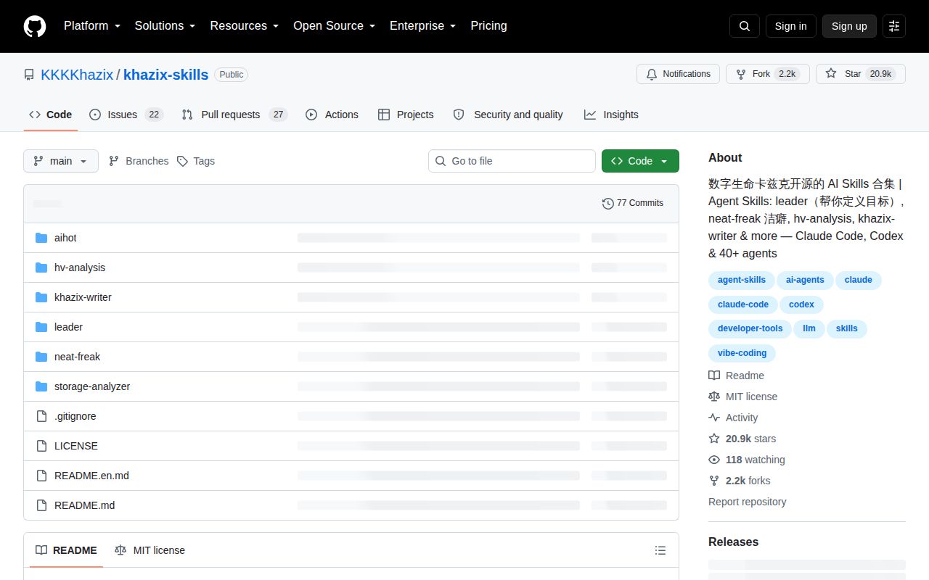This screenshot has width=929, height=580.
Task: Open the Issues tab
Action: [x=126, y=115]
